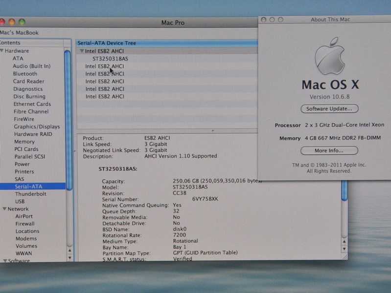Image resolution: width=391 pixels, height=293 pixels.
Task: Select Printers in sidebar
Action: click(24, 171)
